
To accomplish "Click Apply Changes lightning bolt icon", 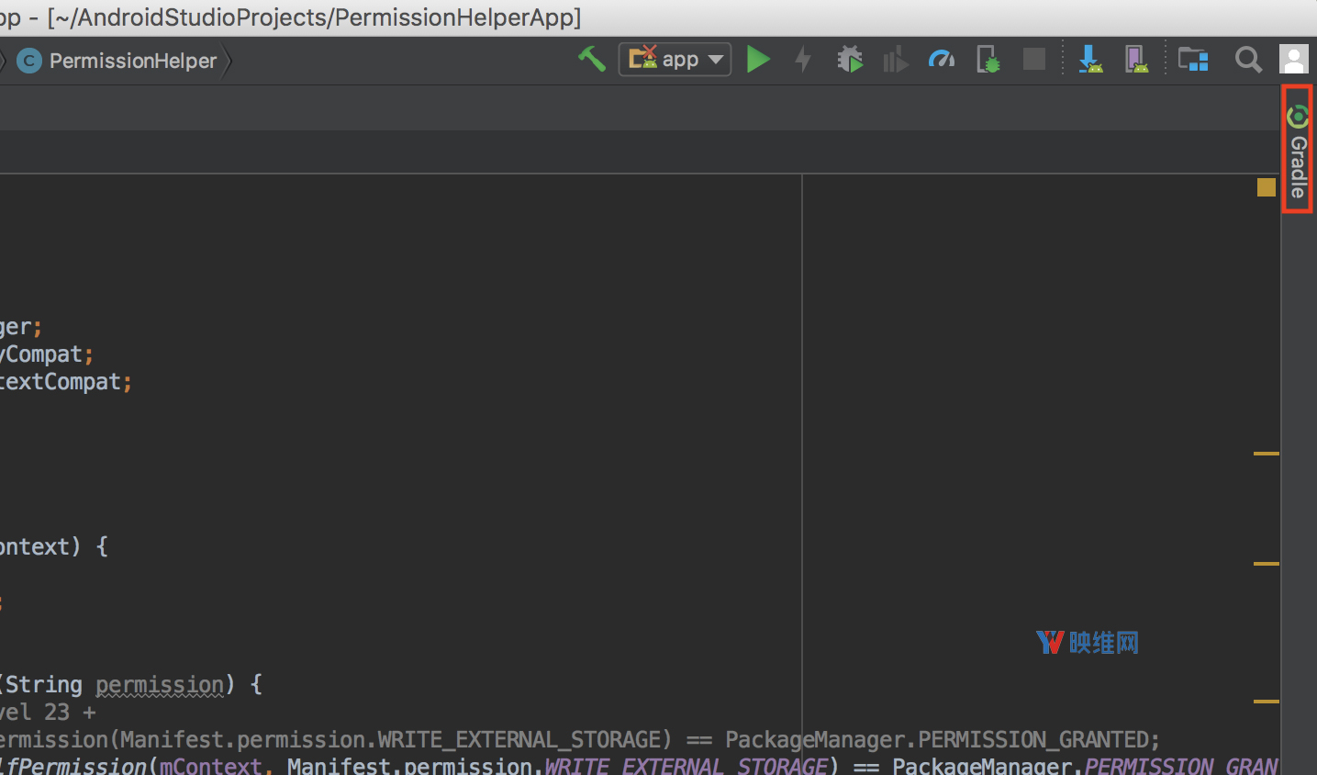I will point(803,60).
